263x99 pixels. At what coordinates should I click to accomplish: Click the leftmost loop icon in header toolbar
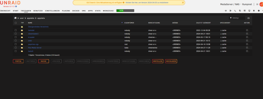point(226,11)
